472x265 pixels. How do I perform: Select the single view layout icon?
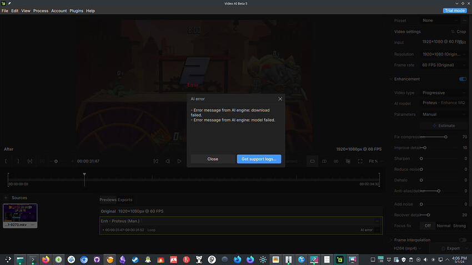click(x=313, y=161)
